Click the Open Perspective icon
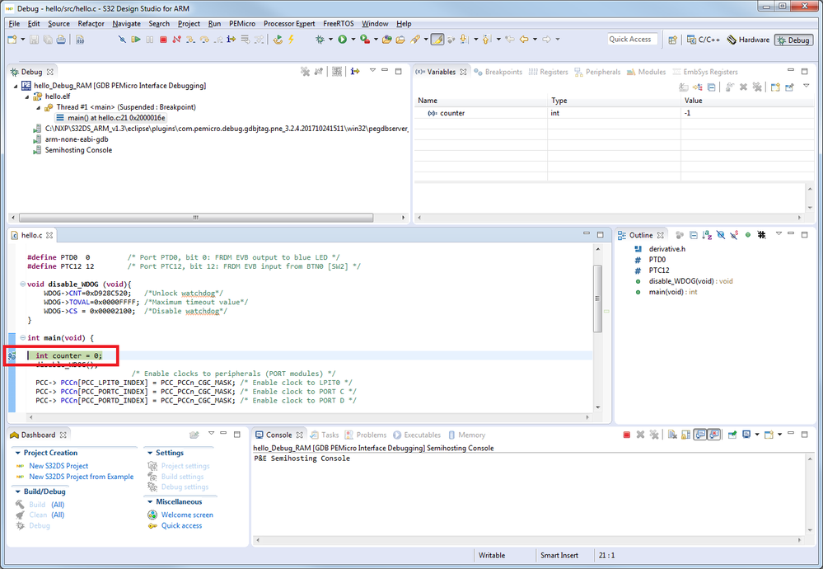The height and width of the screenshot is (569, 823). point(673,40)
